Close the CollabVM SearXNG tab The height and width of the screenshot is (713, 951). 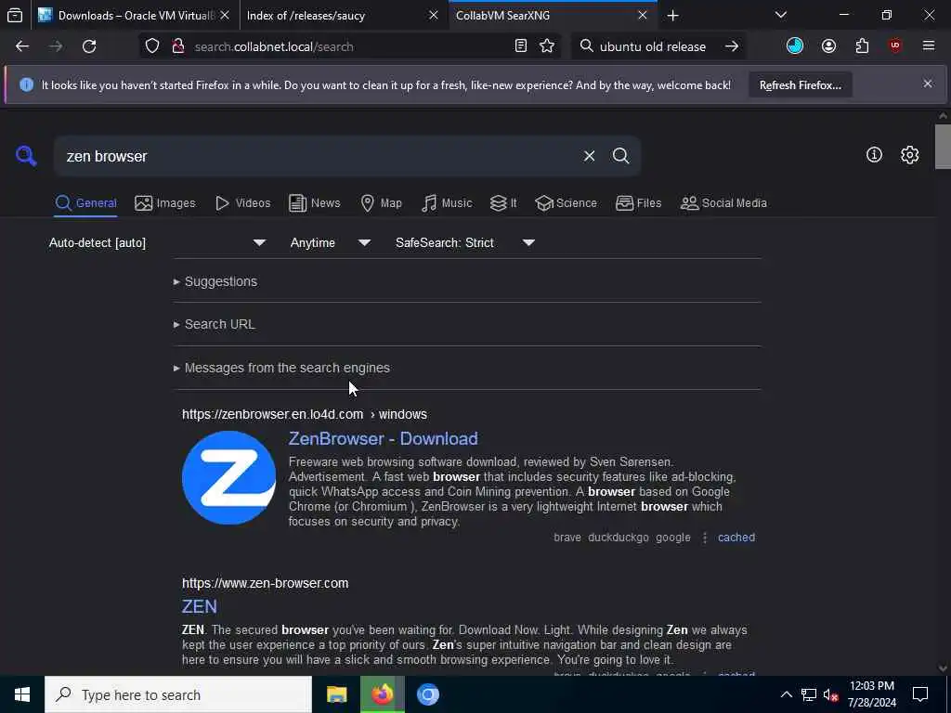coord(643,16)
